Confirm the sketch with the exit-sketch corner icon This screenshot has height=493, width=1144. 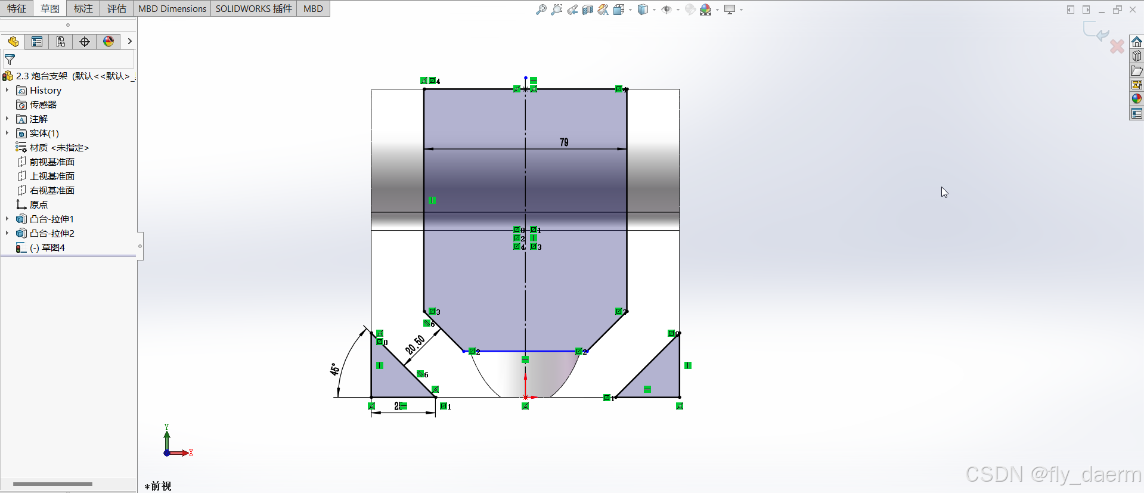pos(1096,31)
